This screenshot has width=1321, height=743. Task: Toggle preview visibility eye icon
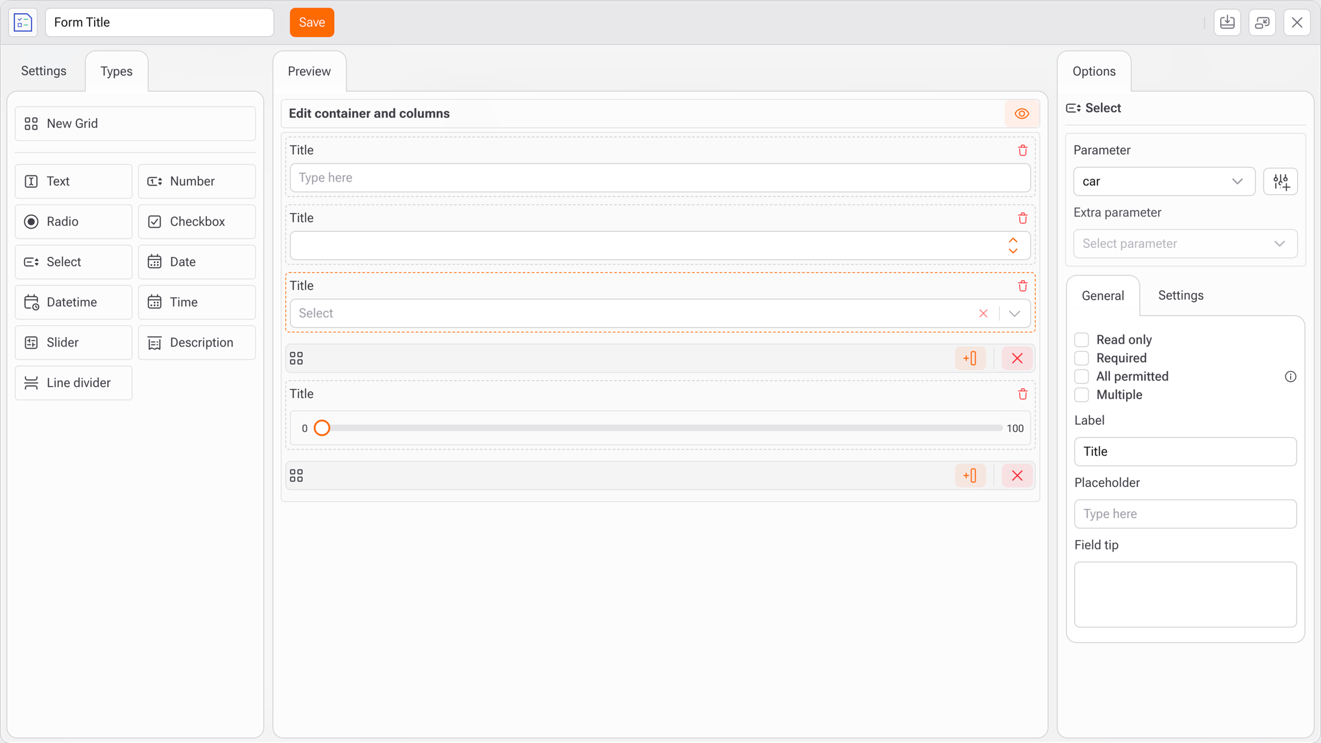[x=1022, y=113]
